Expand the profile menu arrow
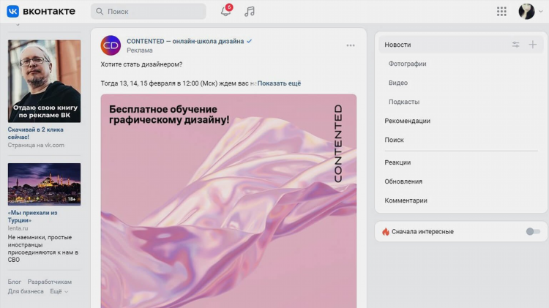 [x=541, y=12]
